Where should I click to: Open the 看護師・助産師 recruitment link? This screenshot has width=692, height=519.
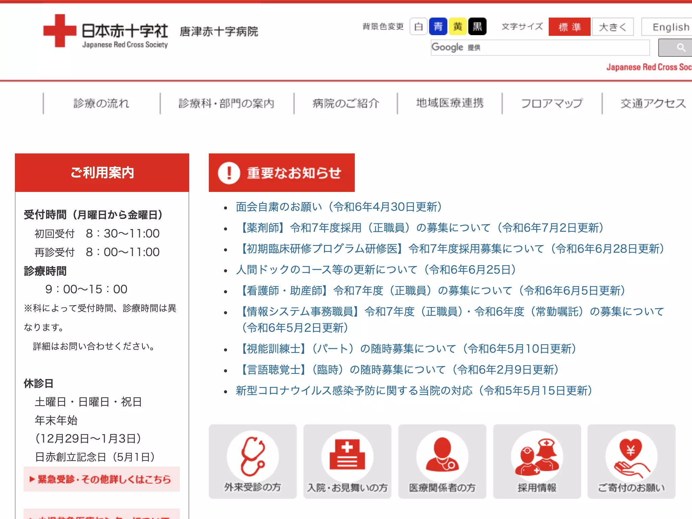(431, 291)
